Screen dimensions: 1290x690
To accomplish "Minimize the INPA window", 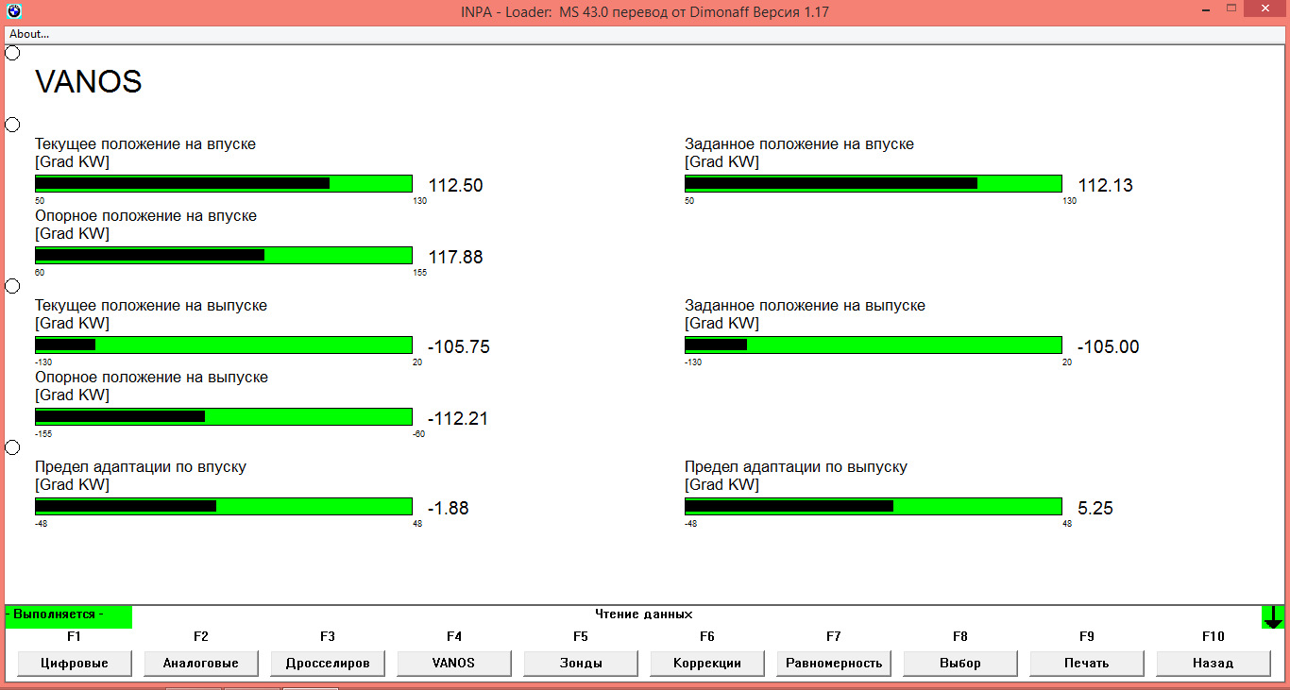I will tap(1206, 8).
